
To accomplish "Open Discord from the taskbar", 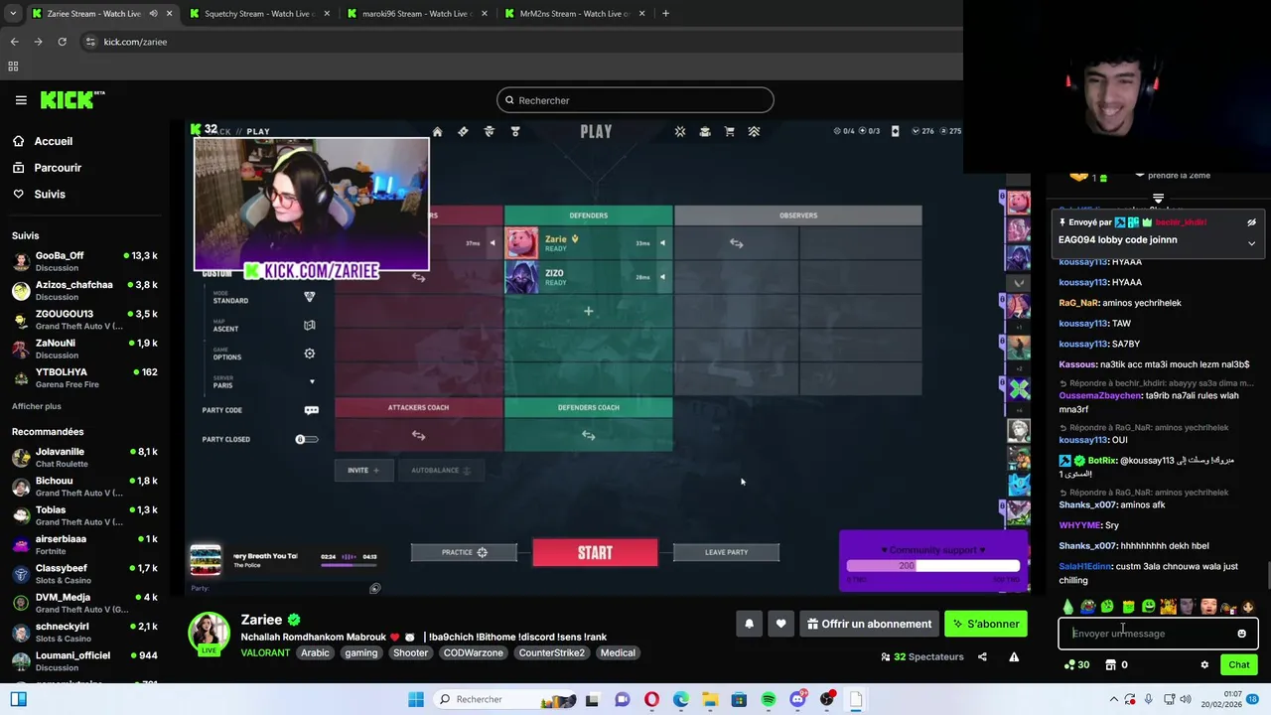I will pos(797,699).
